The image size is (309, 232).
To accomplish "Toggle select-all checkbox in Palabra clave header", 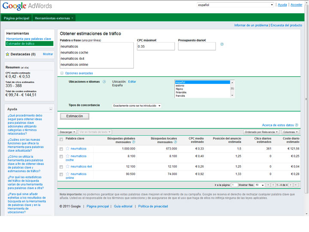I will point(61,139).
